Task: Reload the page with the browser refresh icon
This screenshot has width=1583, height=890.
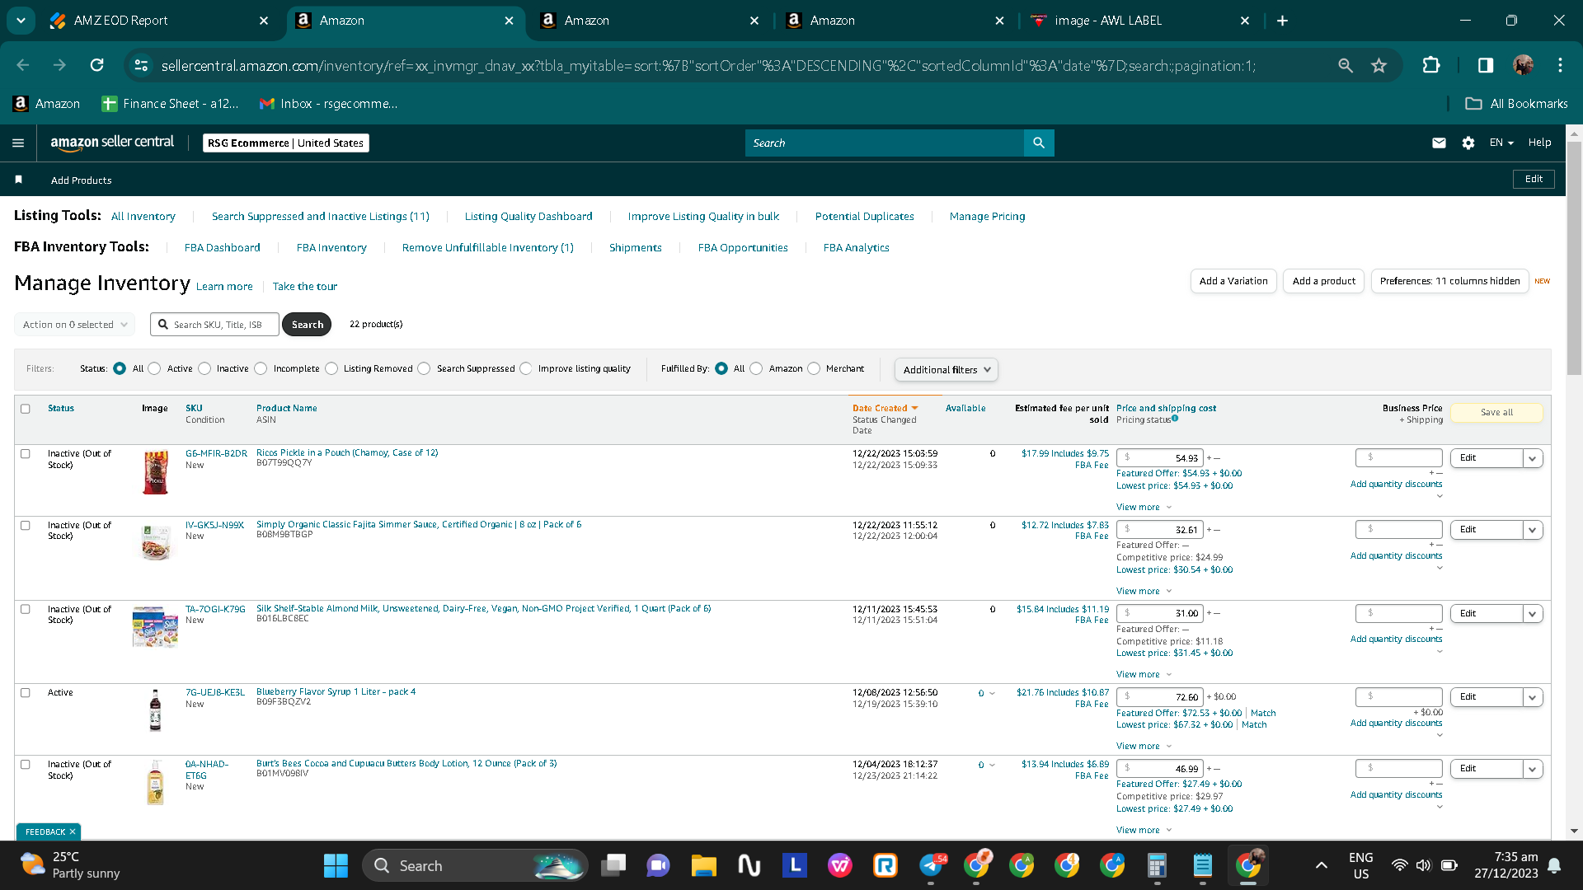Action: click(x=97, y=65)
